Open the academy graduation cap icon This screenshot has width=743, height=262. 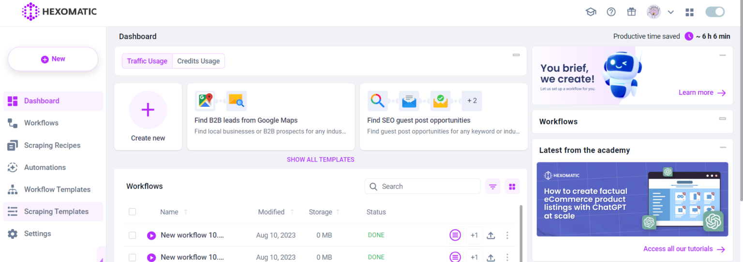(591, 12)
